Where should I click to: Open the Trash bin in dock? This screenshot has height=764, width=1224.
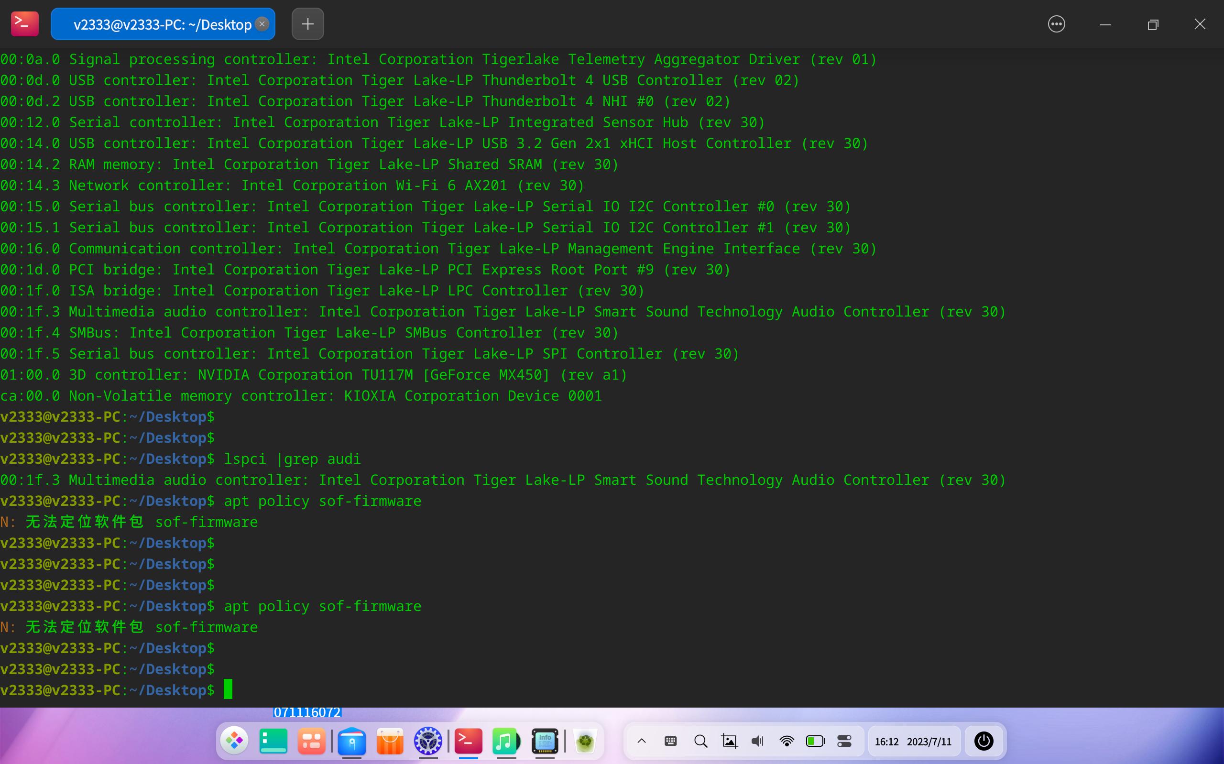pos(585,741)
